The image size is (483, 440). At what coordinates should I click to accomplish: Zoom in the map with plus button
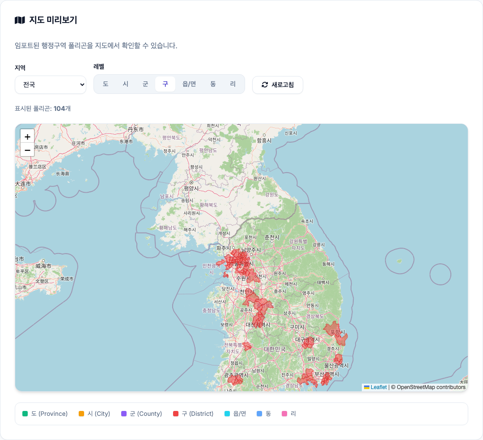27,136
